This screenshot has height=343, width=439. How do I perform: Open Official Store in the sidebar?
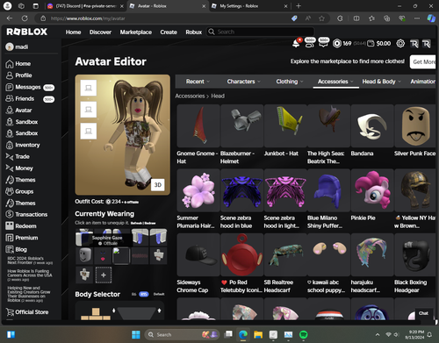27,312
